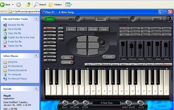Screen dimensions: 174x110
Task: Click the OPEN SONG knob icon
Action: point(128,103)
